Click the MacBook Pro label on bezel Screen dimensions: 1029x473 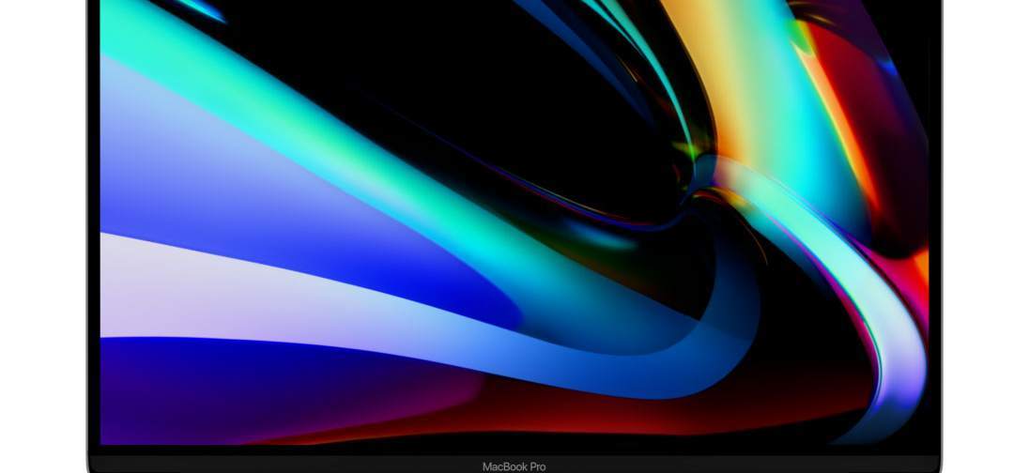514,466
